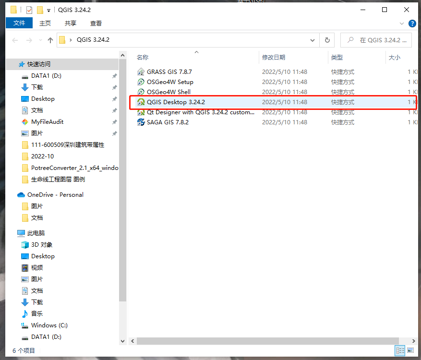Open the 文件 file menu tab
The width and height of the screenshot is (421, 360).
tap(19, 23)
